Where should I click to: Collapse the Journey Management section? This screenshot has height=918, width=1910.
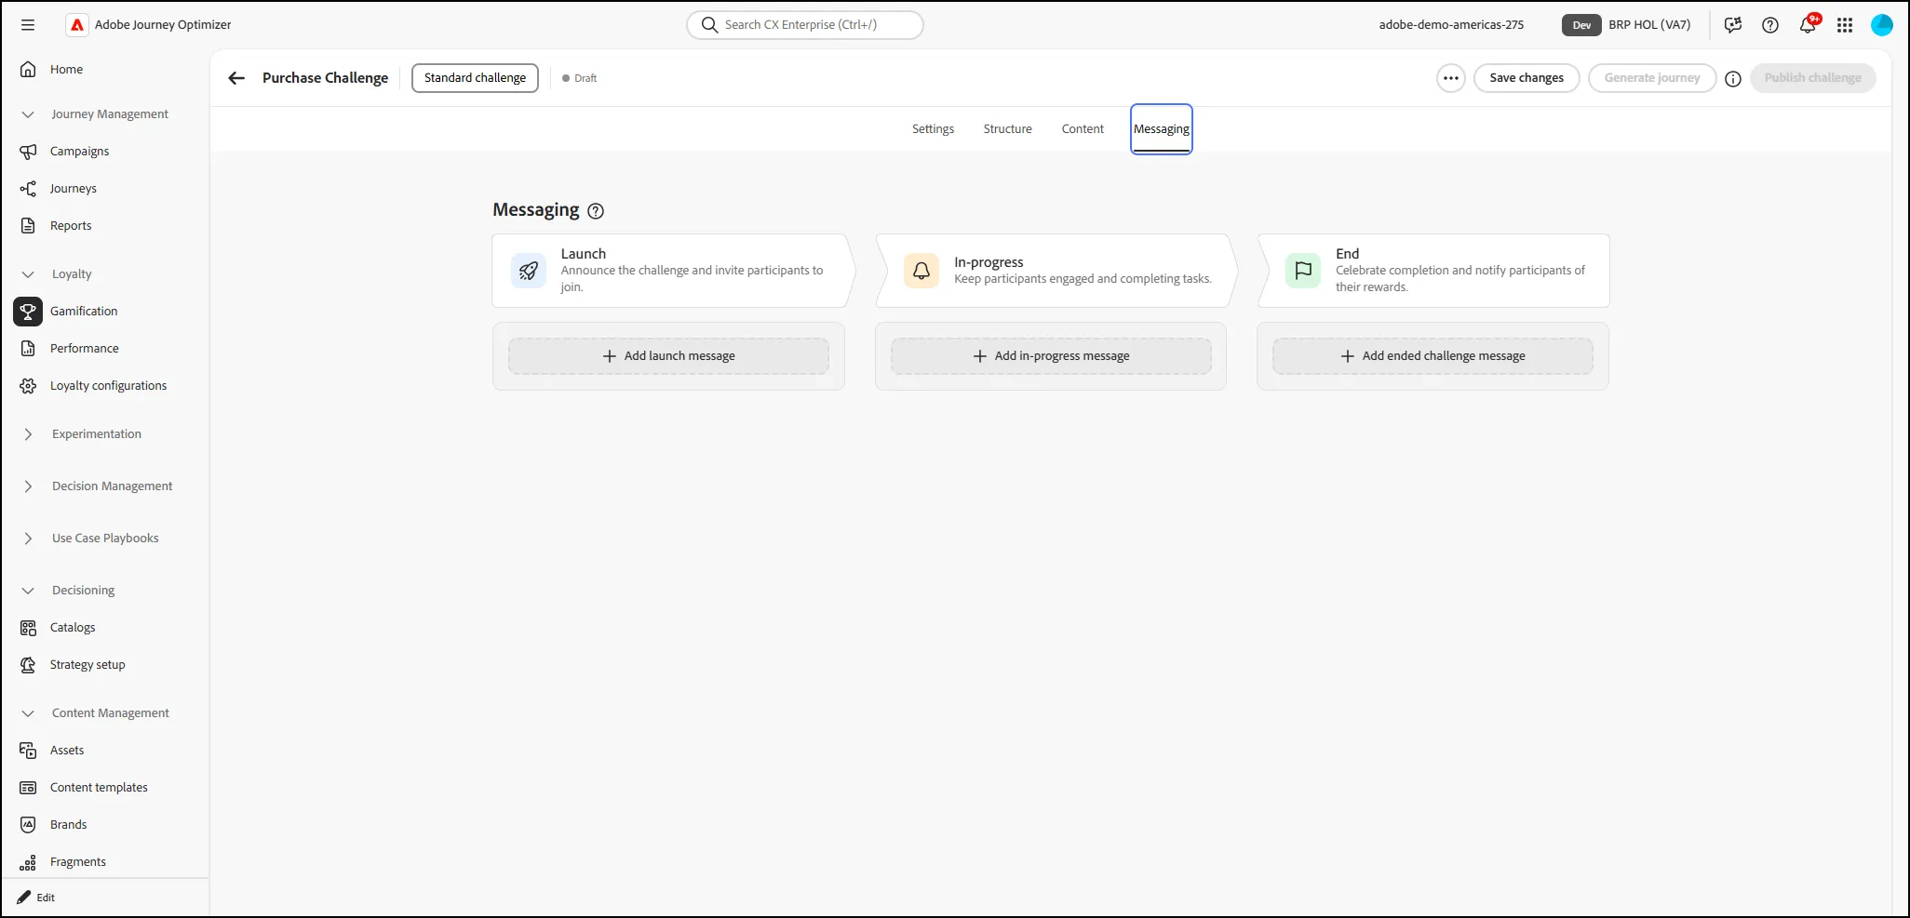point(28,114)
